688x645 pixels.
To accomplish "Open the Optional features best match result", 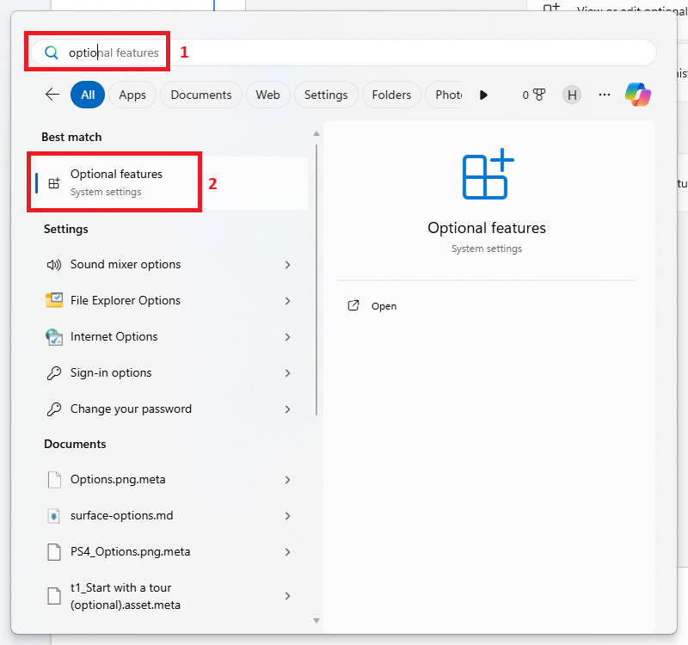I will pyautogui.click(x=171, y=183).
